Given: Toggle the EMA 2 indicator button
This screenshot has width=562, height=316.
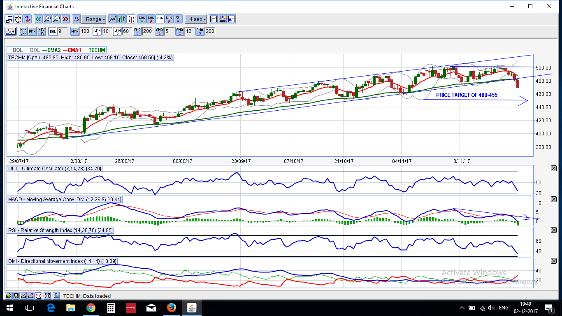Looking at the screenshot, I should (118, 31).
